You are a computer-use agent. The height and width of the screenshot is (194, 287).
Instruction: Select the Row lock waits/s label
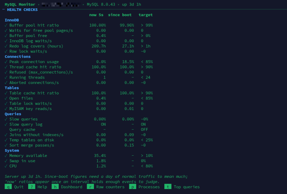(28, 51)
